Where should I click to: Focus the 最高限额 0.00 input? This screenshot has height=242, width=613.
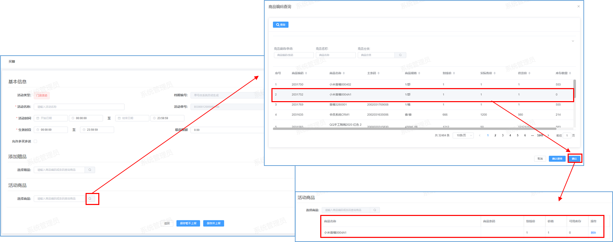point(227,130)
